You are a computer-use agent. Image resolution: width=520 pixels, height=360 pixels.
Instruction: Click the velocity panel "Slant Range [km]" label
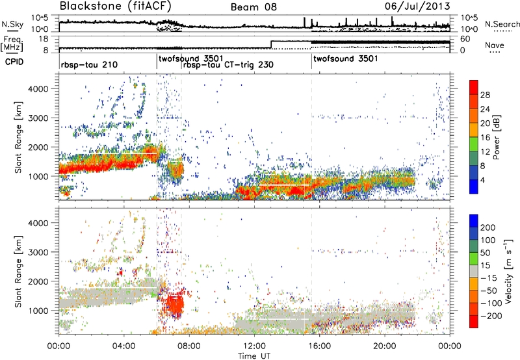(x=18, y=272)
